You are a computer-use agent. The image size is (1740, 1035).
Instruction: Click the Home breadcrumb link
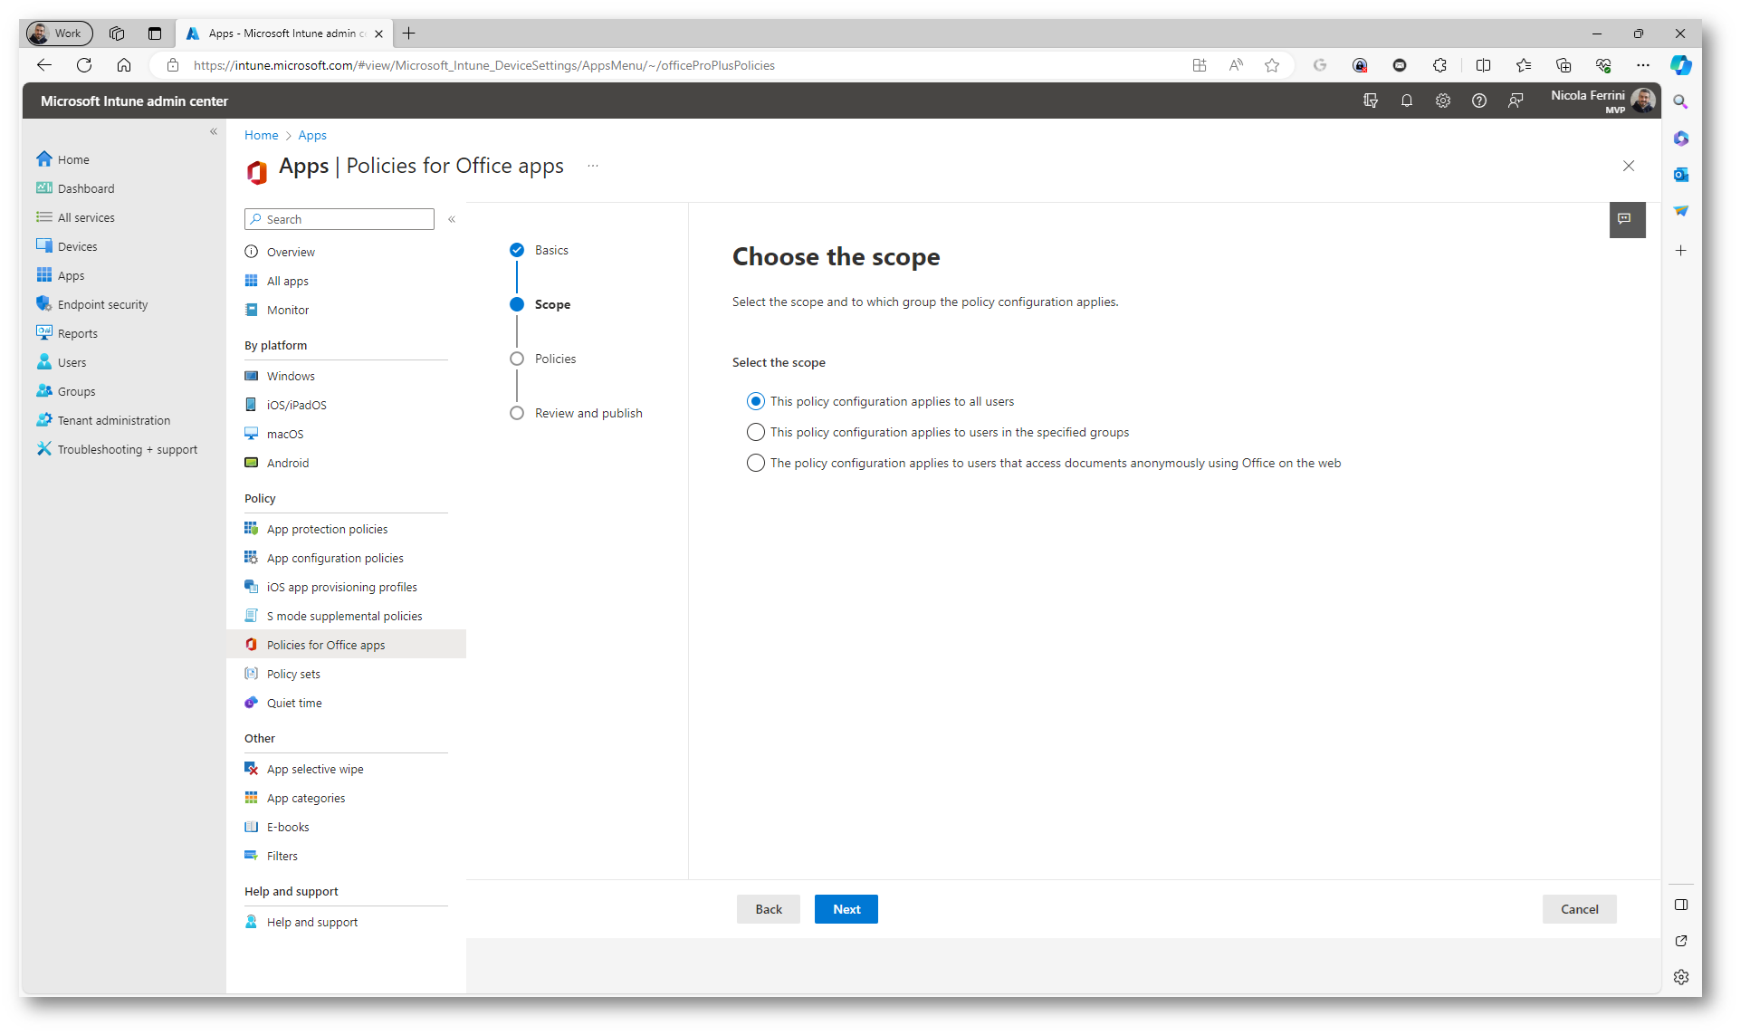point(261,135)
